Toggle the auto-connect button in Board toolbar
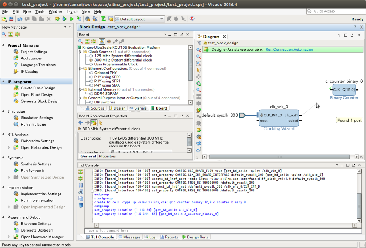This screenshot has height=248, width=366. (102, 42)
